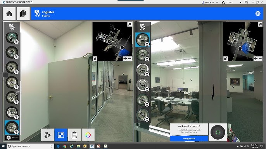Open the three-point alignment tool

(47, 135)
